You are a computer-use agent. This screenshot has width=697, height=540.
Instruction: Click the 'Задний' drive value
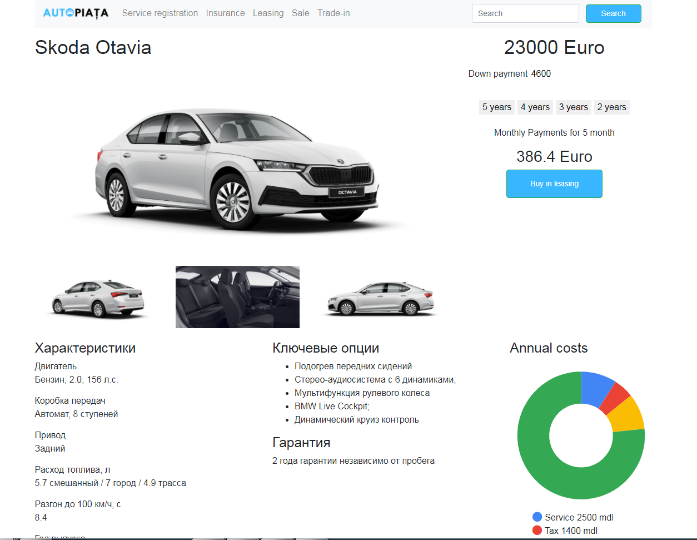coord(50,448)
